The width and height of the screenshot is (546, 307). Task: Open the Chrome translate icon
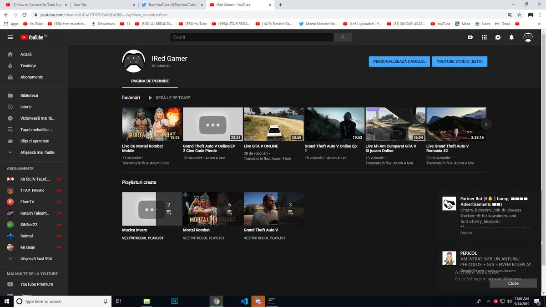pyautogui.click(x=510, y=15)
